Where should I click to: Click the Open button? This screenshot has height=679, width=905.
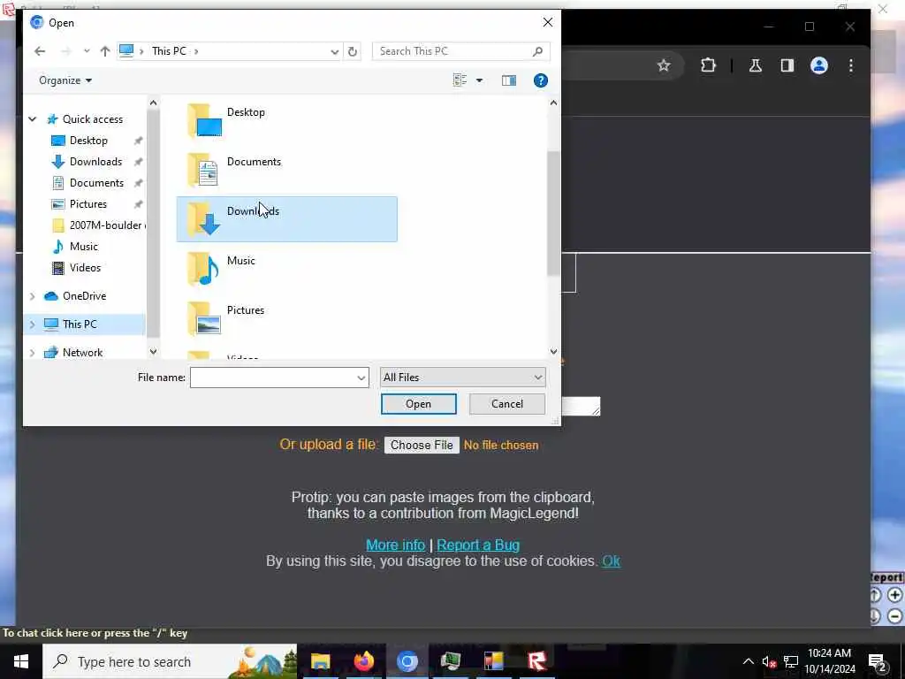click(418, 404)
